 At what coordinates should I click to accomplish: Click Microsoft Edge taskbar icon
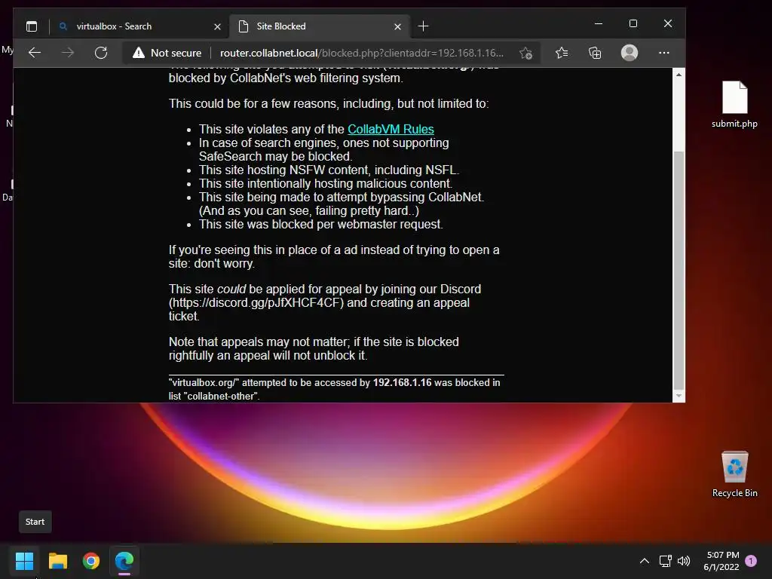click(124, 561)
